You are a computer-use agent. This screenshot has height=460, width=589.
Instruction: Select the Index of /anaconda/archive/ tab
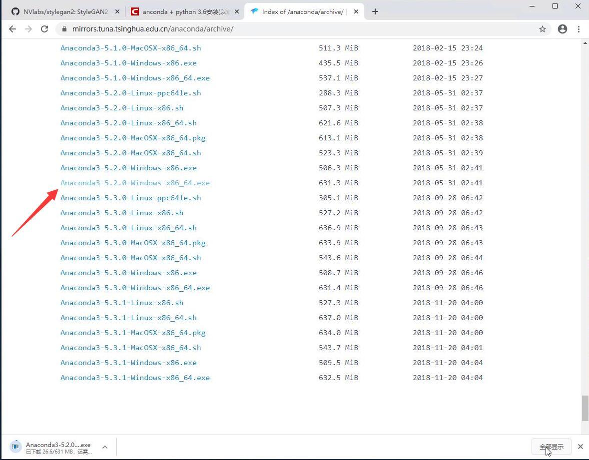304,11
